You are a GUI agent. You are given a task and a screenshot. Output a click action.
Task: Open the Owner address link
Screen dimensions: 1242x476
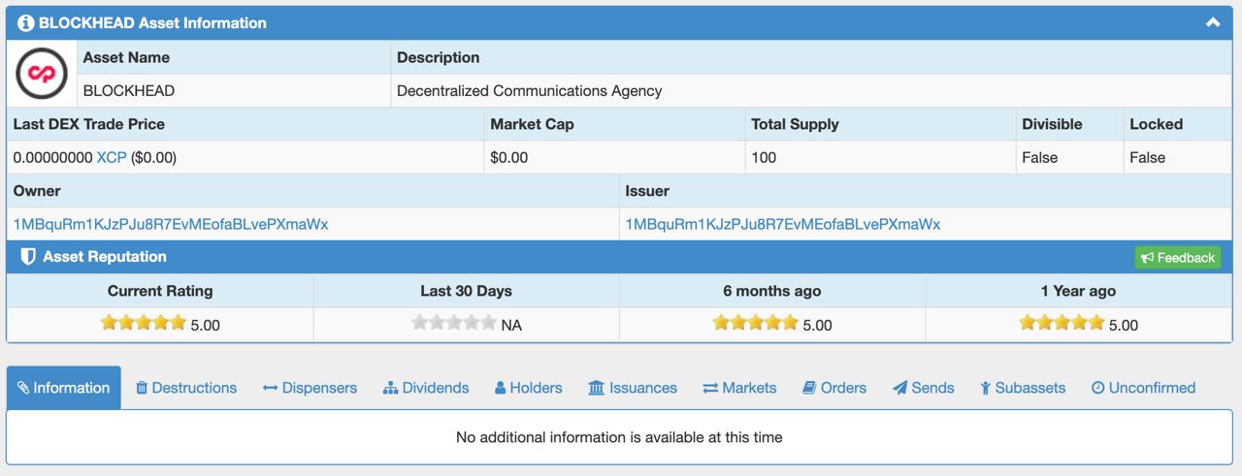(171, 224)
